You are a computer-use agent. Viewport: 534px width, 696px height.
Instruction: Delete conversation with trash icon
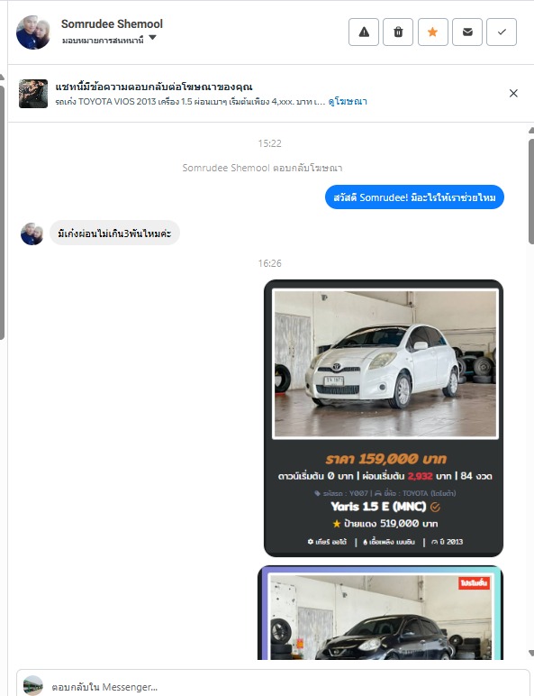pyautogui.click(x=398, y=32)
